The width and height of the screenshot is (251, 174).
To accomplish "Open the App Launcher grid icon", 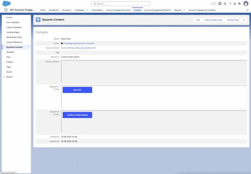I will point(6,10).
